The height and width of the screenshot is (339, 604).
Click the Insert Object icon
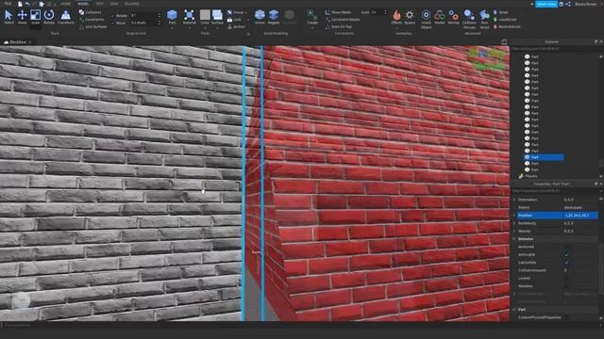[426, 15]
